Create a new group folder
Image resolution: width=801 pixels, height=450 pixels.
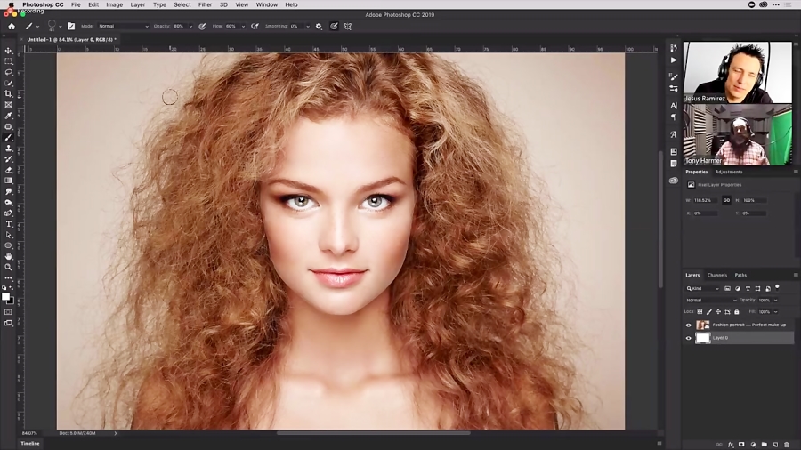click(765, 445)
